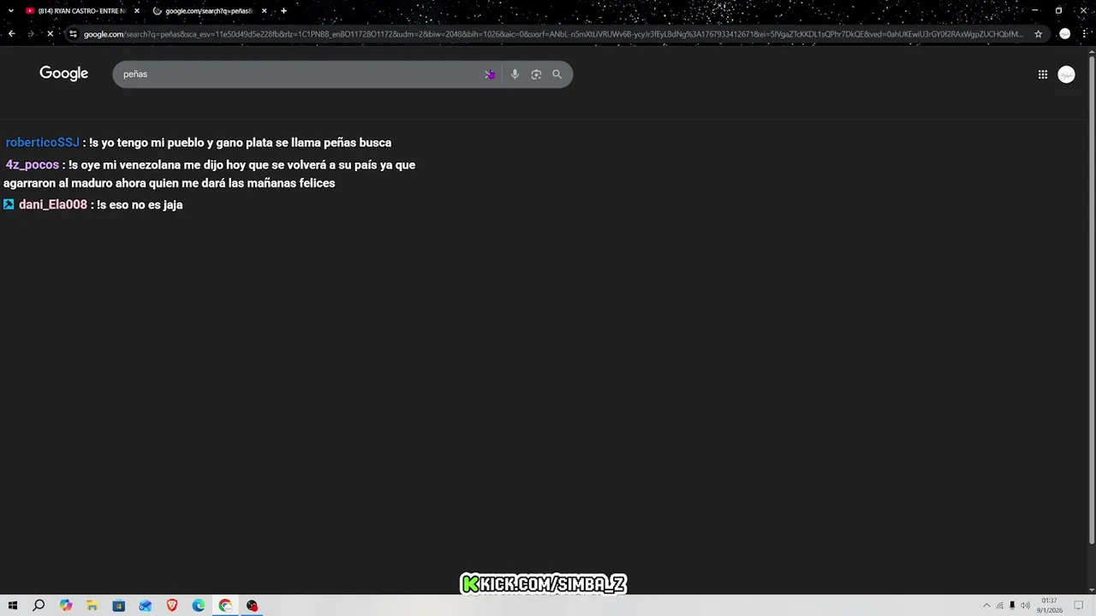
Task: Open the Google account avatar
Action: tap(1066, 74)
